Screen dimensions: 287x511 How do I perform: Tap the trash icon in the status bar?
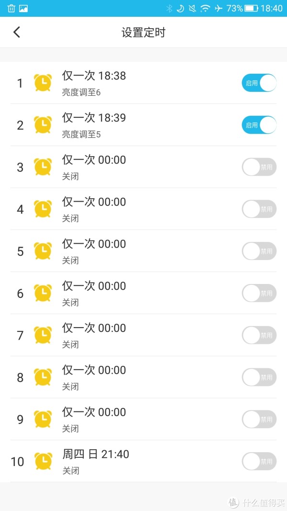[11, 8]
